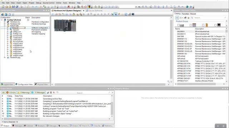Open the editor tab list dropdown arrow

coord(171,11)
